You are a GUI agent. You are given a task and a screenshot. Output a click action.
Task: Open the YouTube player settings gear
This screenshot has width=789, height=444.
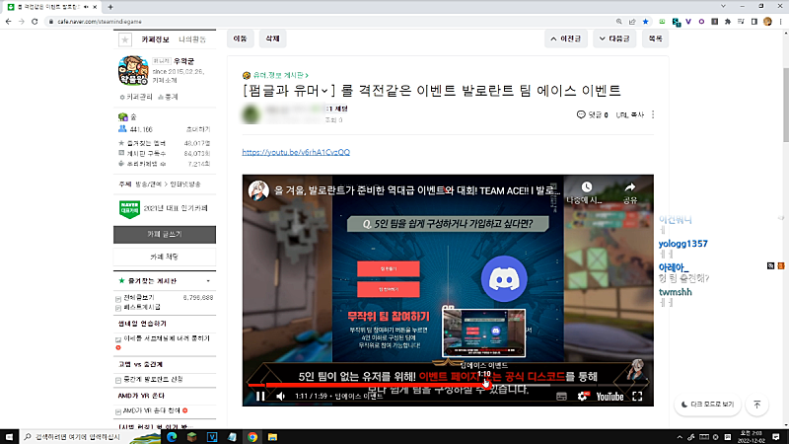[583, 397]
